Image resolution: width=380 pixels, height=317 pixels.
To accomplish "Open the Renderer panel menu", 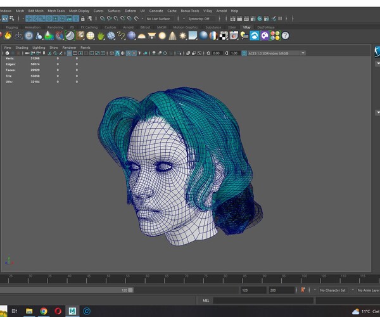I will tap(69, 48).
